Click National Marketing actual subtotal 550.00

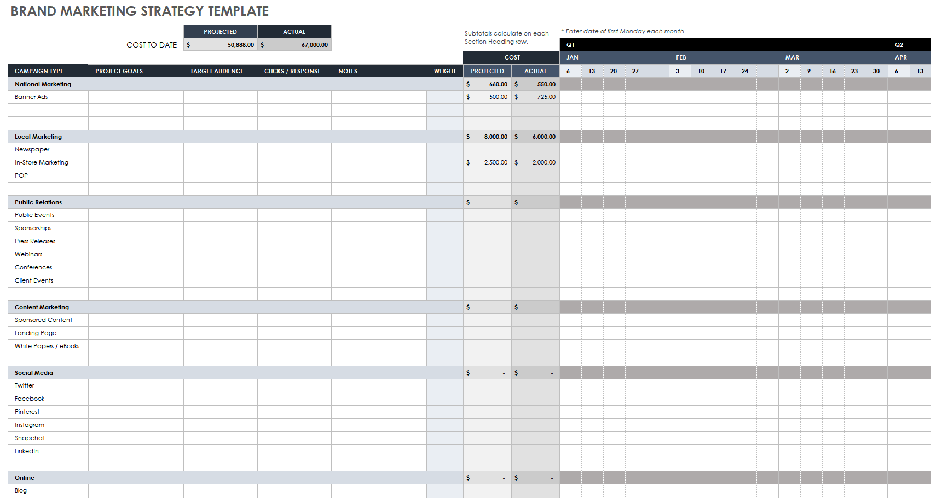pyautogui.click(x=535, y=84)
